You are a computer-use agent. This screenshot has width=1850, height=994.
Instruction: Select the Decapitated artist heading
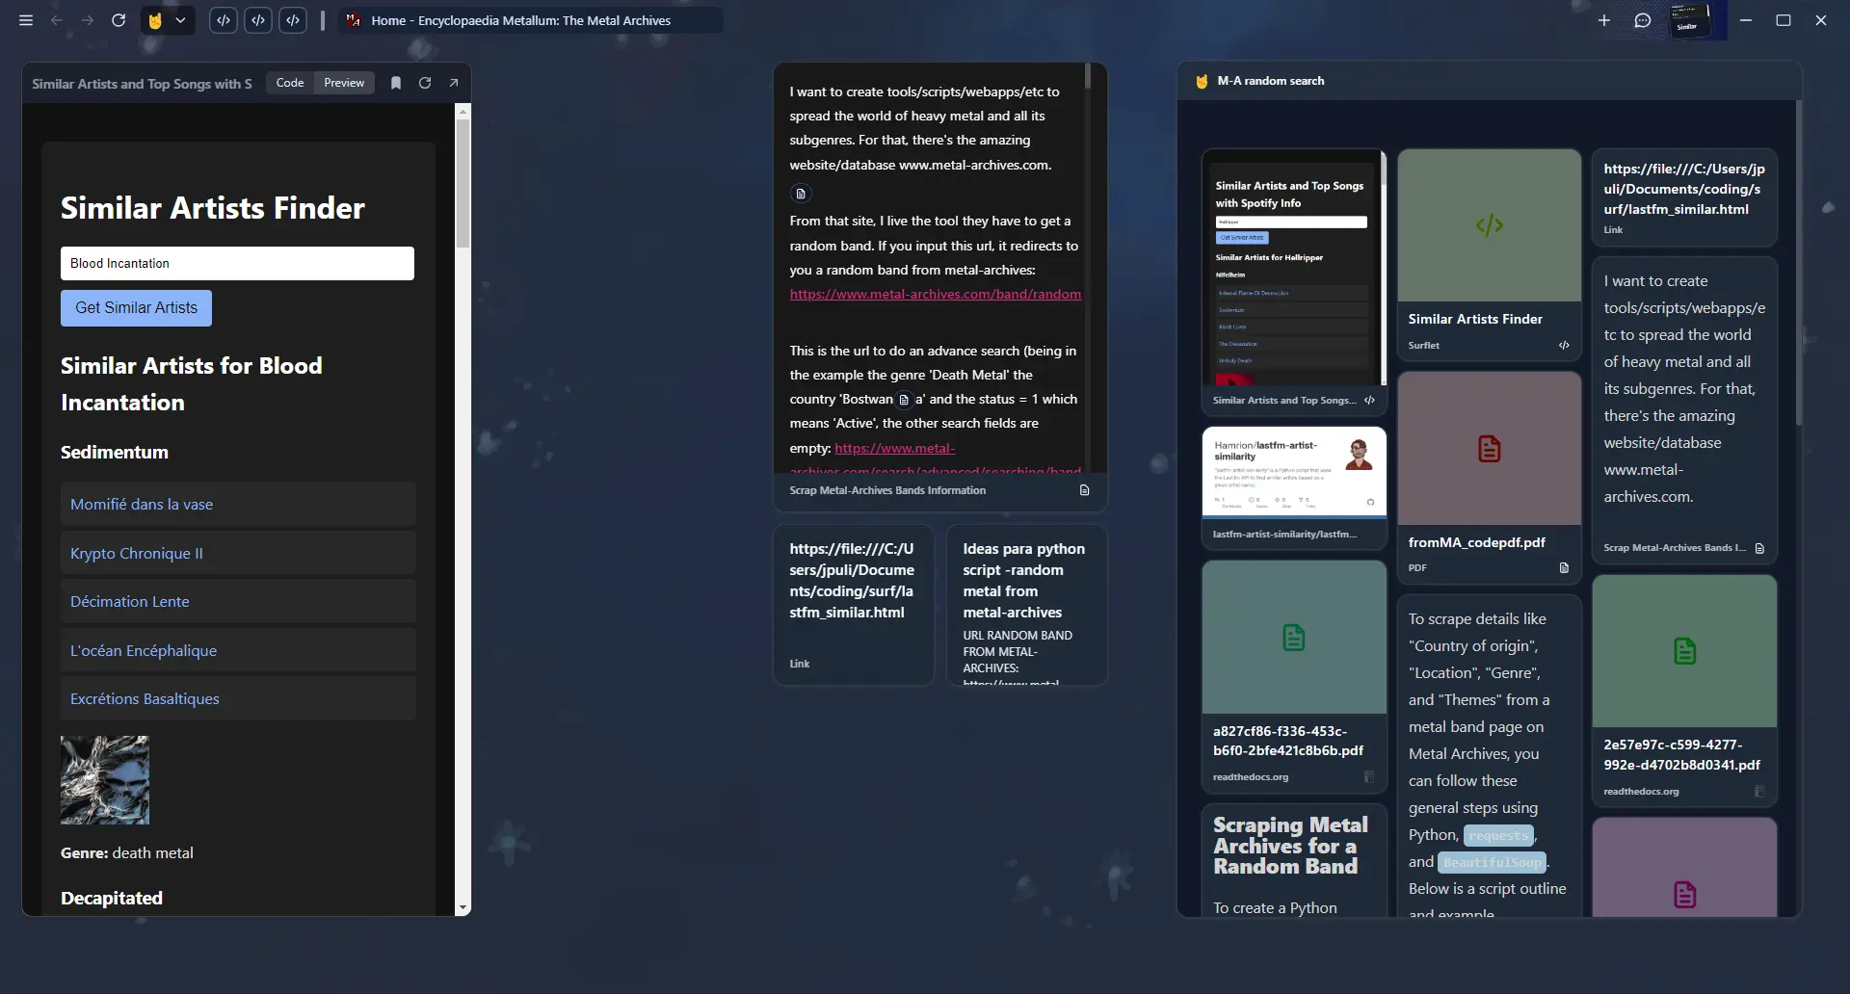click(112, 898)
